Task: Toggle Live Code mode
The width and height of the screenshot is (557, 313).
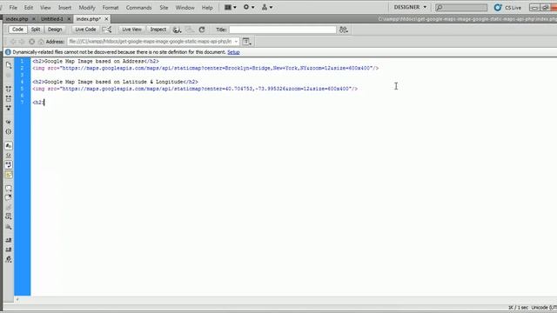Action: 85,30
